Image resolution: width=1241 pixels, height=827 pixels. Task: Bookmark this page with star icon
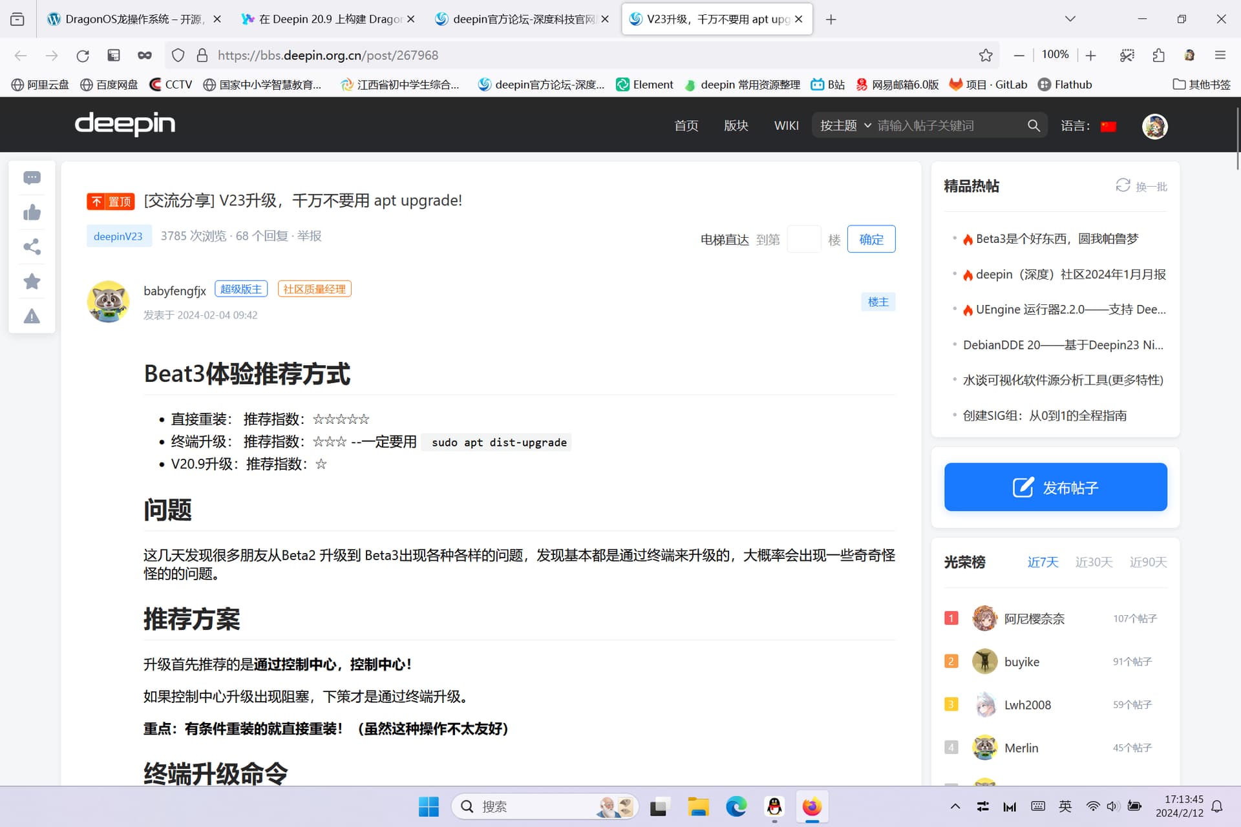(985, 56)
